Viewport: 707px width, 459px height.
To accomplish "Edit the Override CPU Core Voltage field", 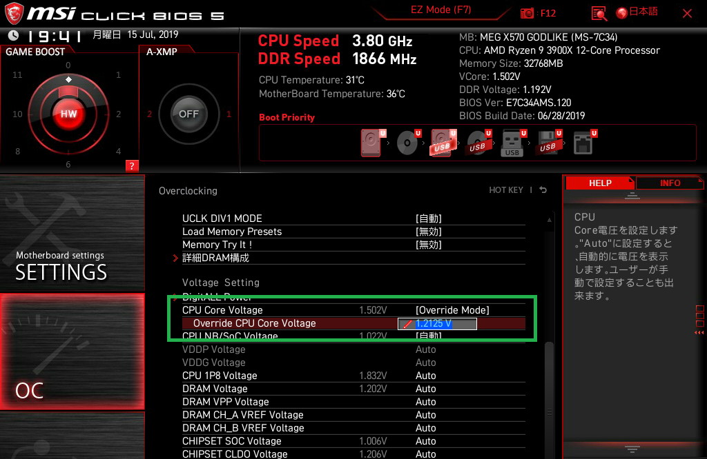I will pyautogui.click(x=437, y=323).
